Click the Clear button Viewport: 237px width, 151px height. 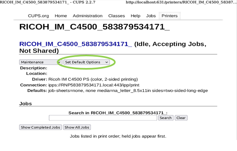click(181, 118)
